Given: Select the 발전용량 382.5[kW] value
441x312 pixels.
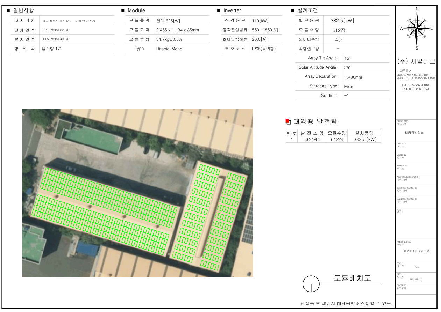Looking at the screenshot, I should (x=342, y=21).
